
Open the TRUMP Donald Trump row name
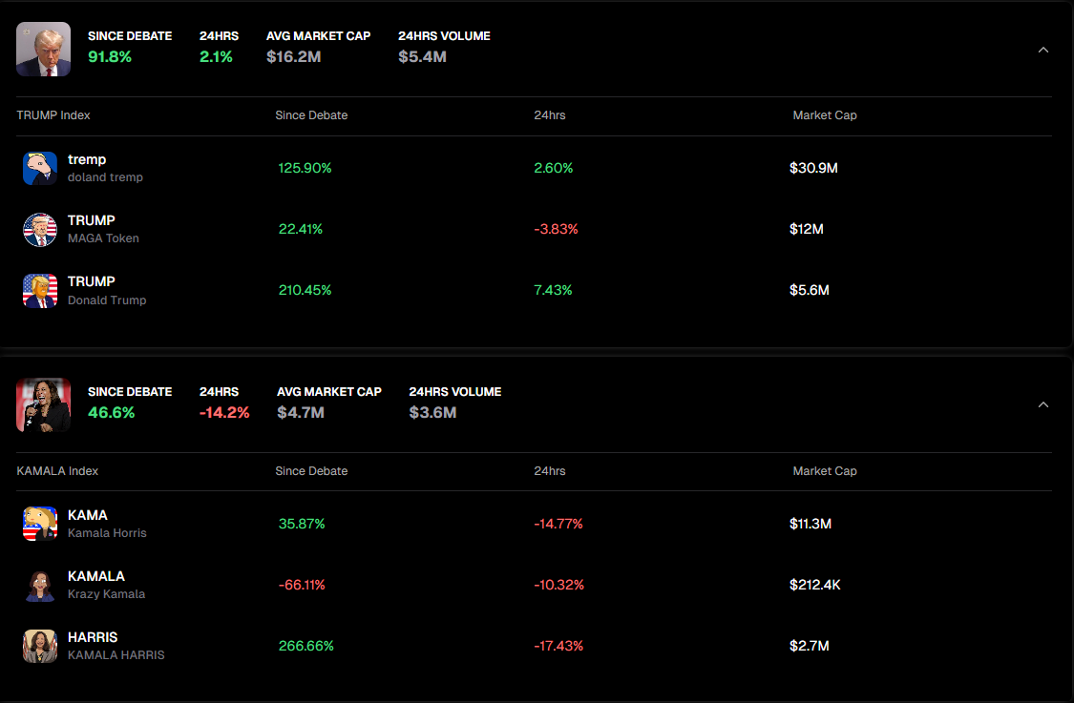91,281
